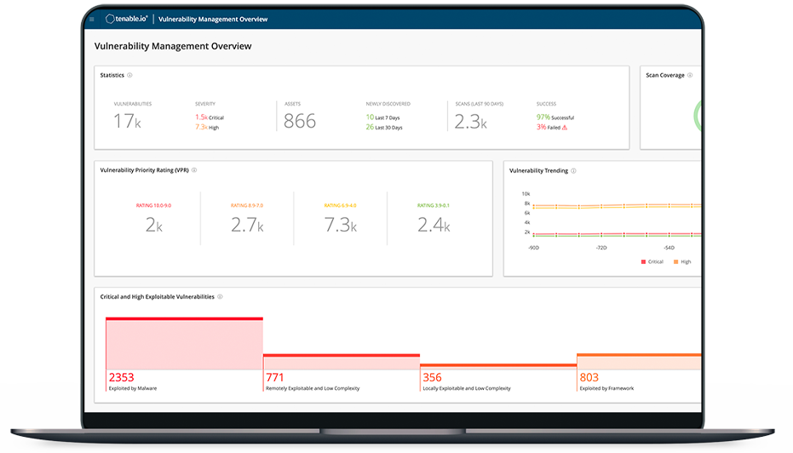Click the 803 Exploited by Framework bar
The image size is (793, 453).
pyautogui.click(x=639, y=362)
